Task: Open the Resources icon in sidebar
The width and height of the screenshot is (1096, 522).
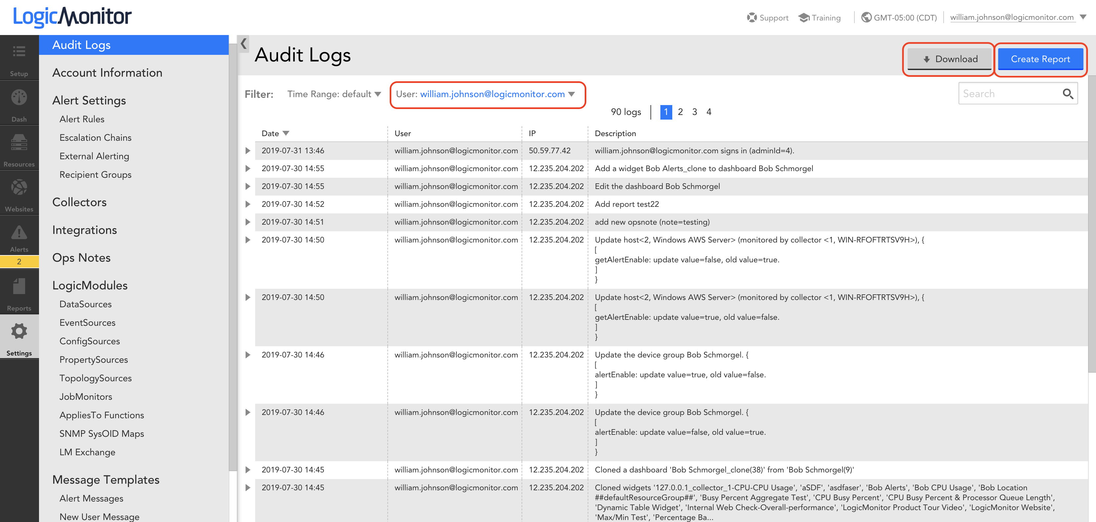Action: (19, 142)
